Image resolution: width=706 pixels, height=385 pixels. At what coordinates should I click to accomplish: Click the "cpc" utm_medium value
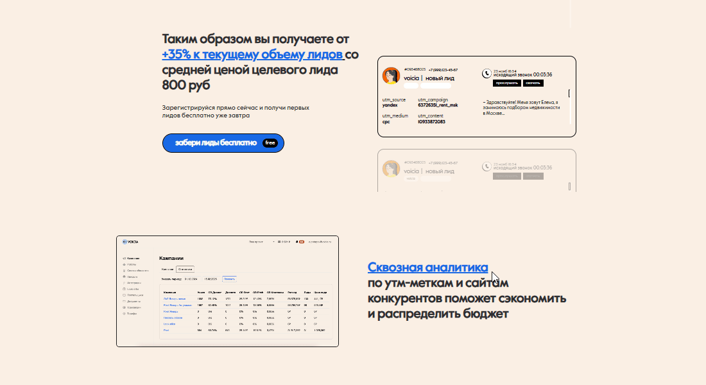[x=386, y=122]
